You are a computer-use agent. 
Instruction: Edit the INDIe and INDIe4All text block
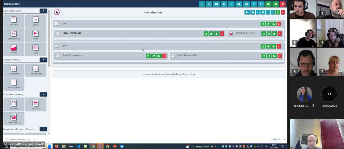point(206,34)
